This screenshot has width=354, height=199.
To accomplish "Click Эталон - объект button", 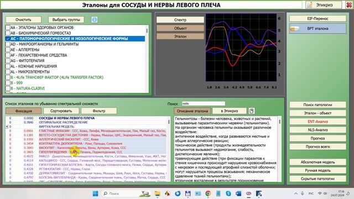I will click(x=317, y=113).
